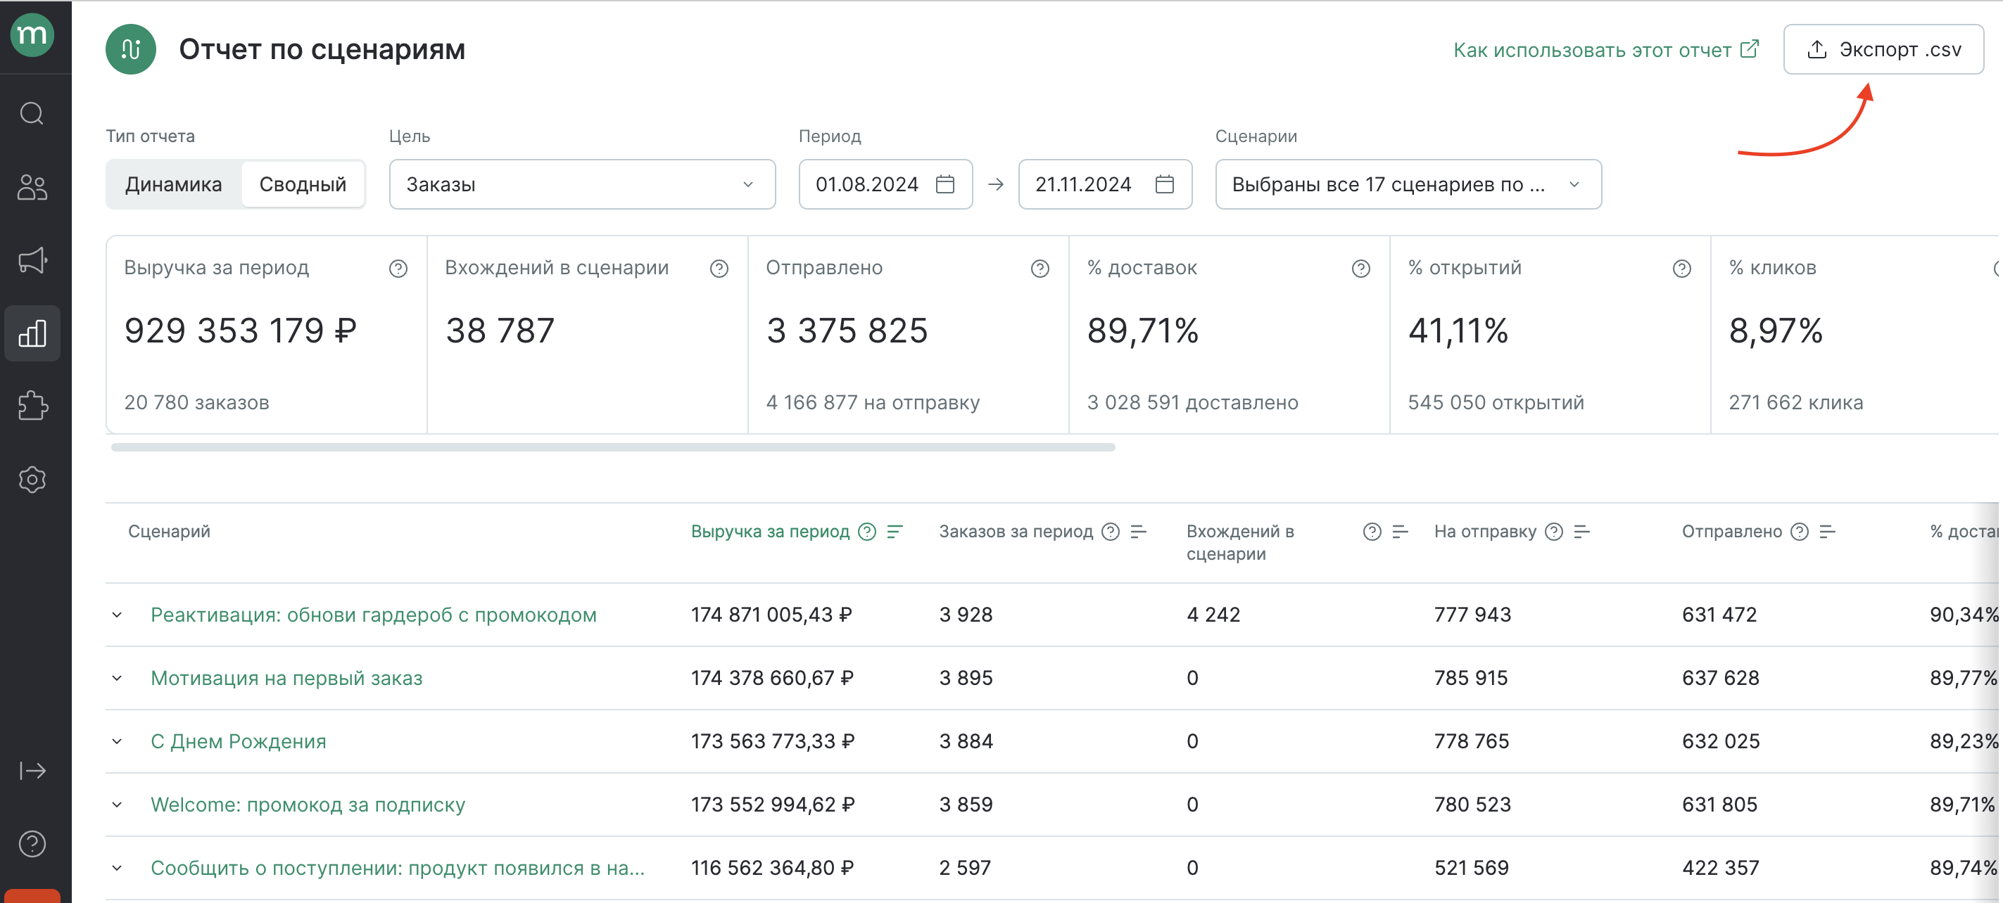Click the На отправку column header text
This screenshot has height=903, width=2003.
[1484, 532]
